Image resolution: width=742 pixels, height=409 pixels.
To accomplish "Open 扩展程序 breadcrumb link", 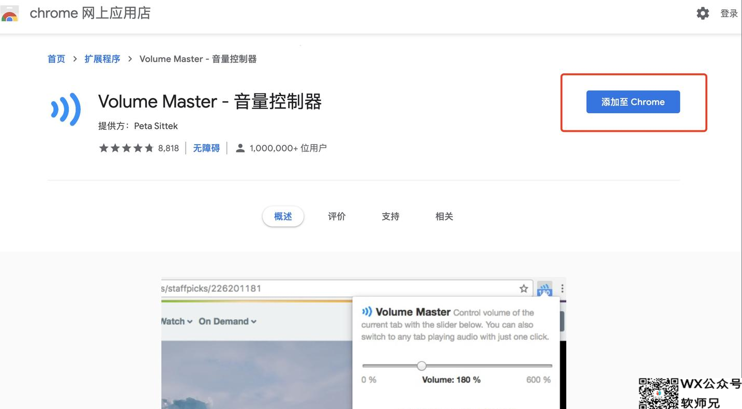I will [x=102, y=59].
